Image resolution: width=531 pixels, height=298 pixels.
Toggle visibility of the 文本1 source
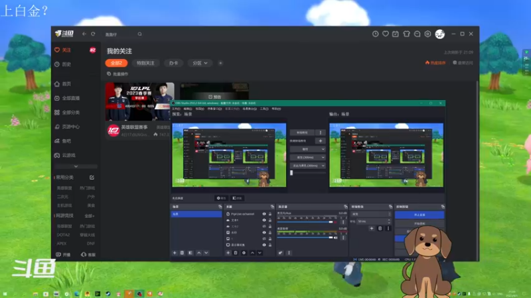[x=264, y=220]
